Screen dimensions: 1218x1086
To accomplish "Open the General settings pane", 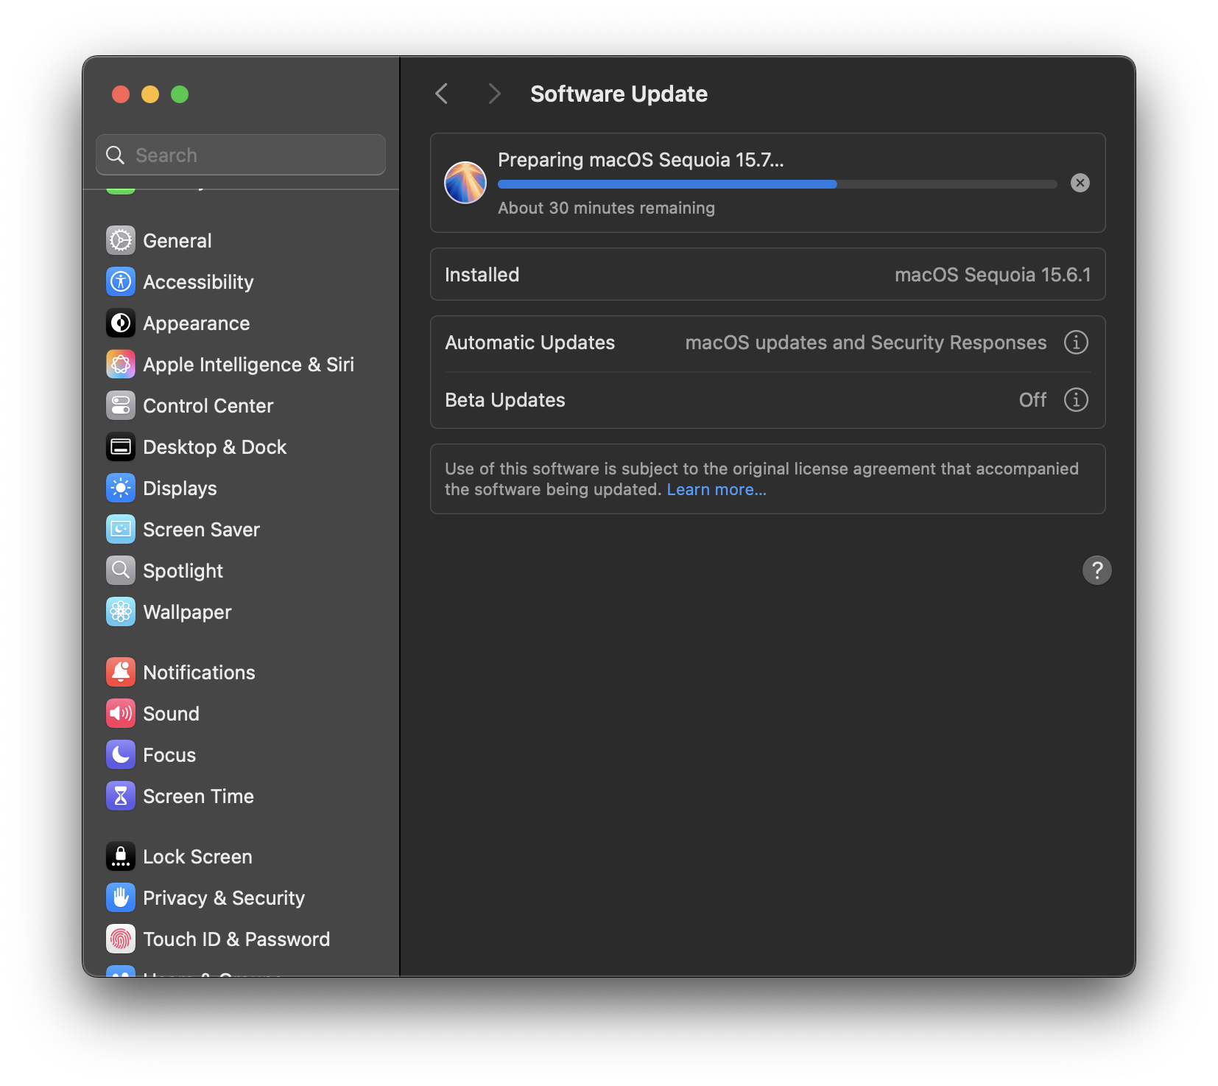I will (x=177, y=241).
